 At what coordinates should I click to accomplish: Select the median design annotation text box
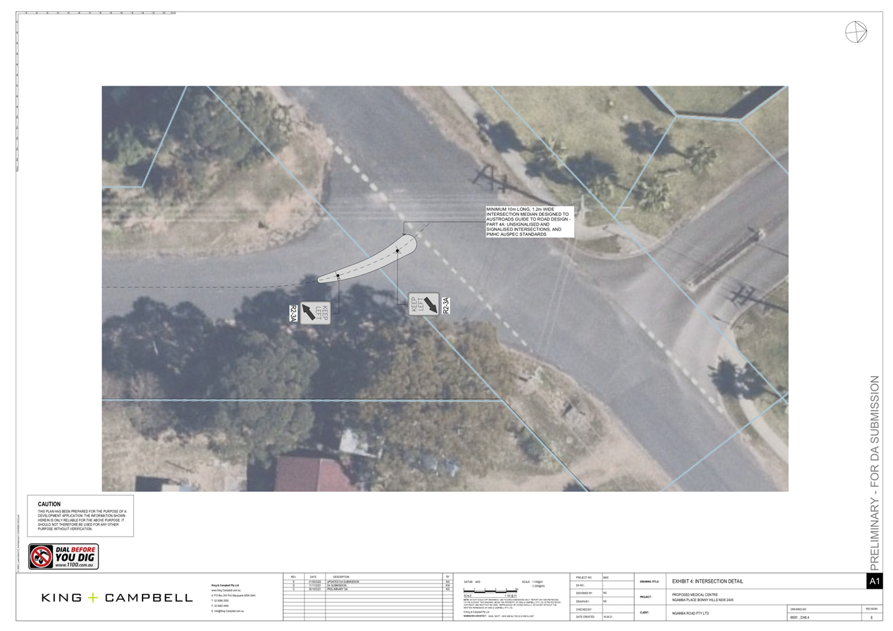(x=529, y=222)
